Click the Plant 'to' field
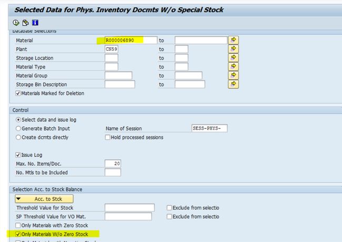The image size is (342, 242). click(182, 49)
